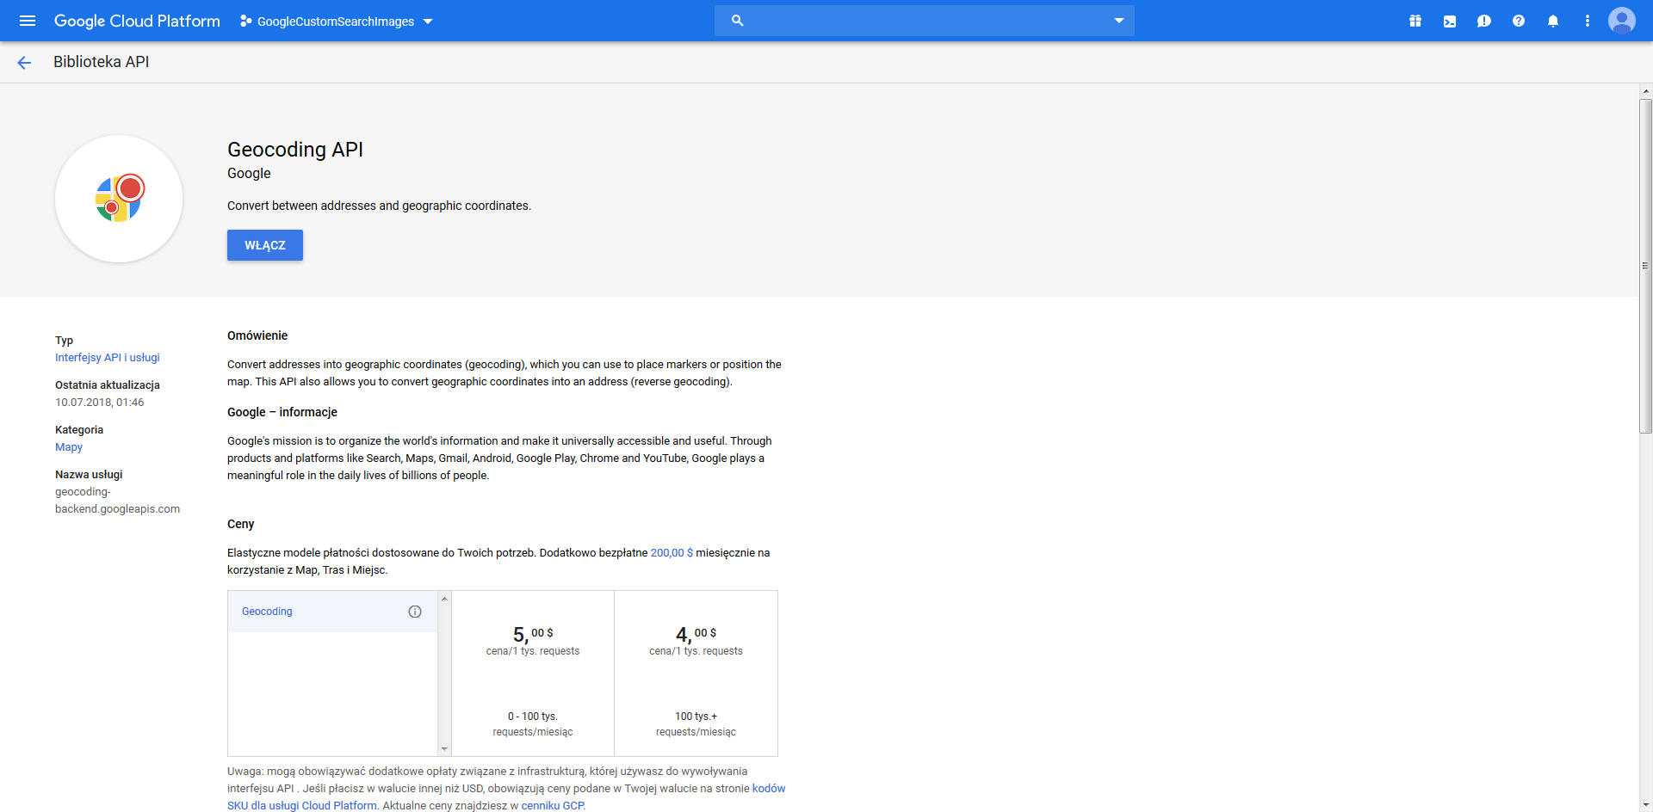Expand the search bar dropdown arrow
Viewport: 1653px width, 812px height.
pyautogui.click(x=1118, y=21)
